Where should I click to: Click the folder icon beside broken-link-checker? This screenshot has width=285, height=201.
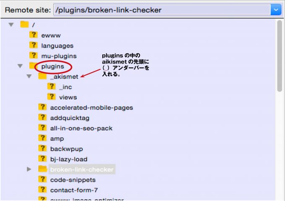click(42, 169)
